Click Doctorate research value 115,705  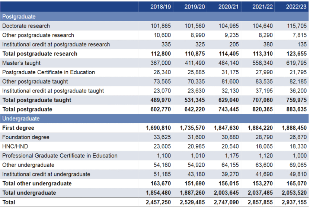click(297, 26)
